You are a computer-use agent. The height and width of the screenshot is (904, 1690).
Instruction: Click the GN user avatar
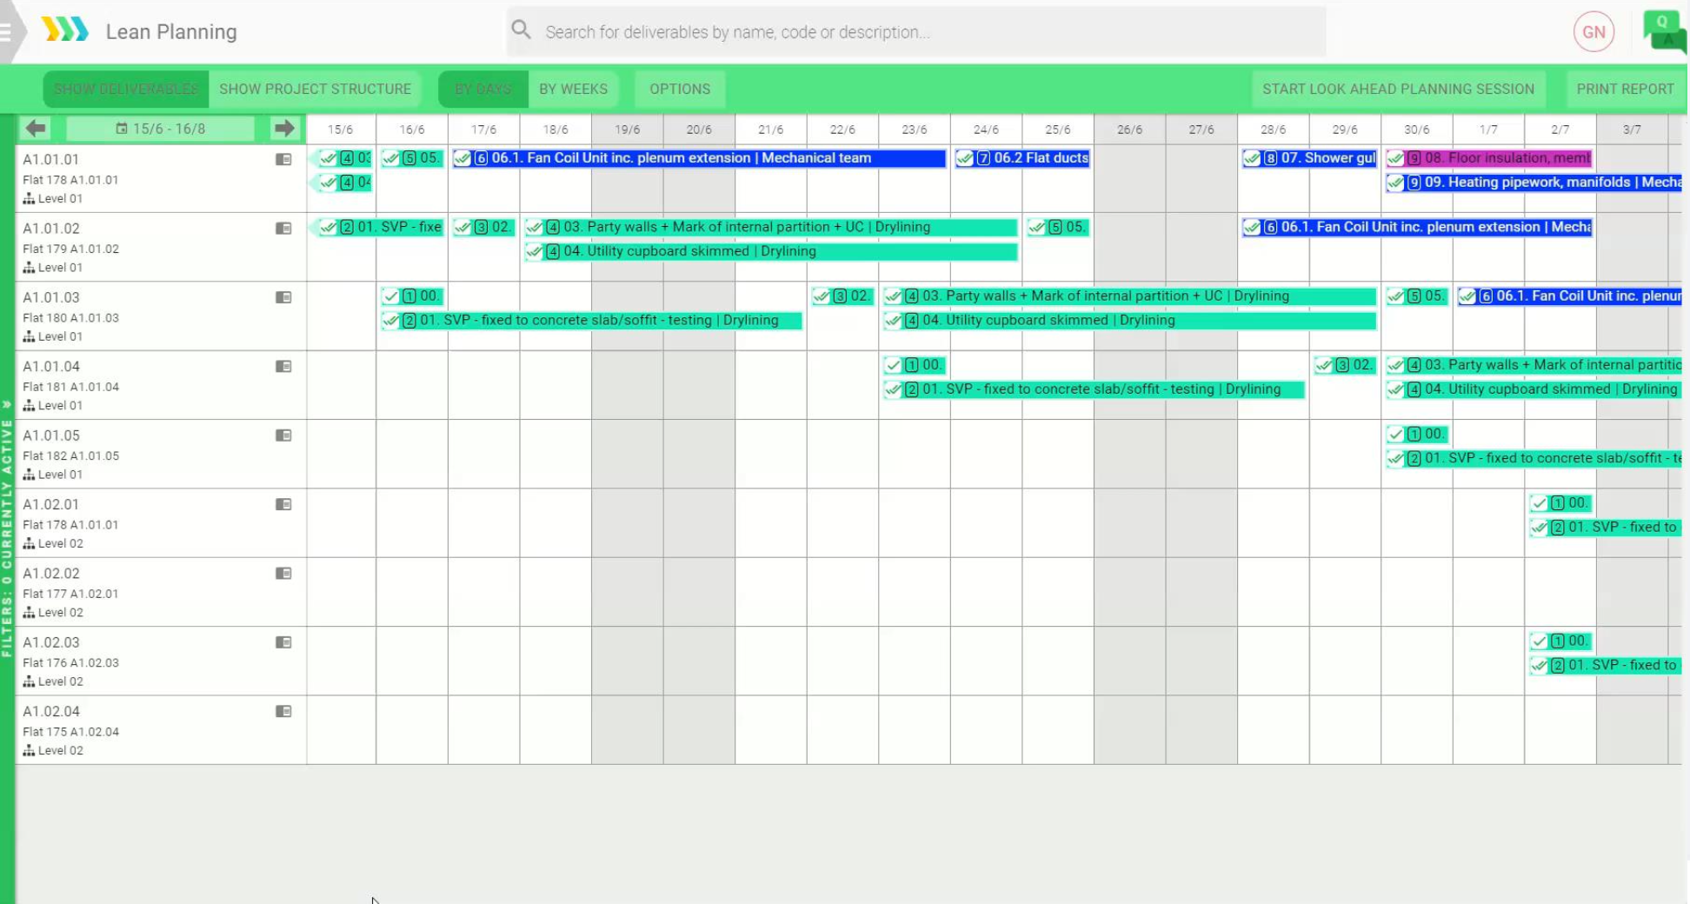1594,32
